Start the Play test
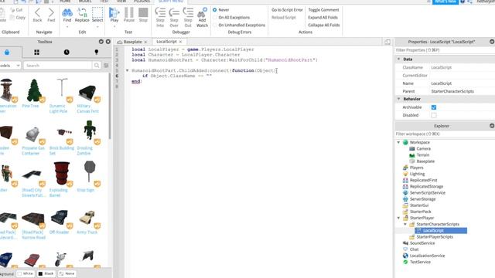Viewport: 495px width, 278px height. pos(114,15)
